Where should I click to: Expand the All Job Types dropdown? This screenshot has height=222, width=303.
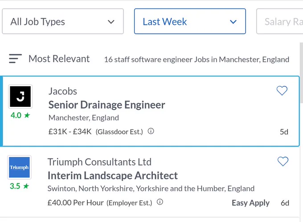tap(63, 21)
